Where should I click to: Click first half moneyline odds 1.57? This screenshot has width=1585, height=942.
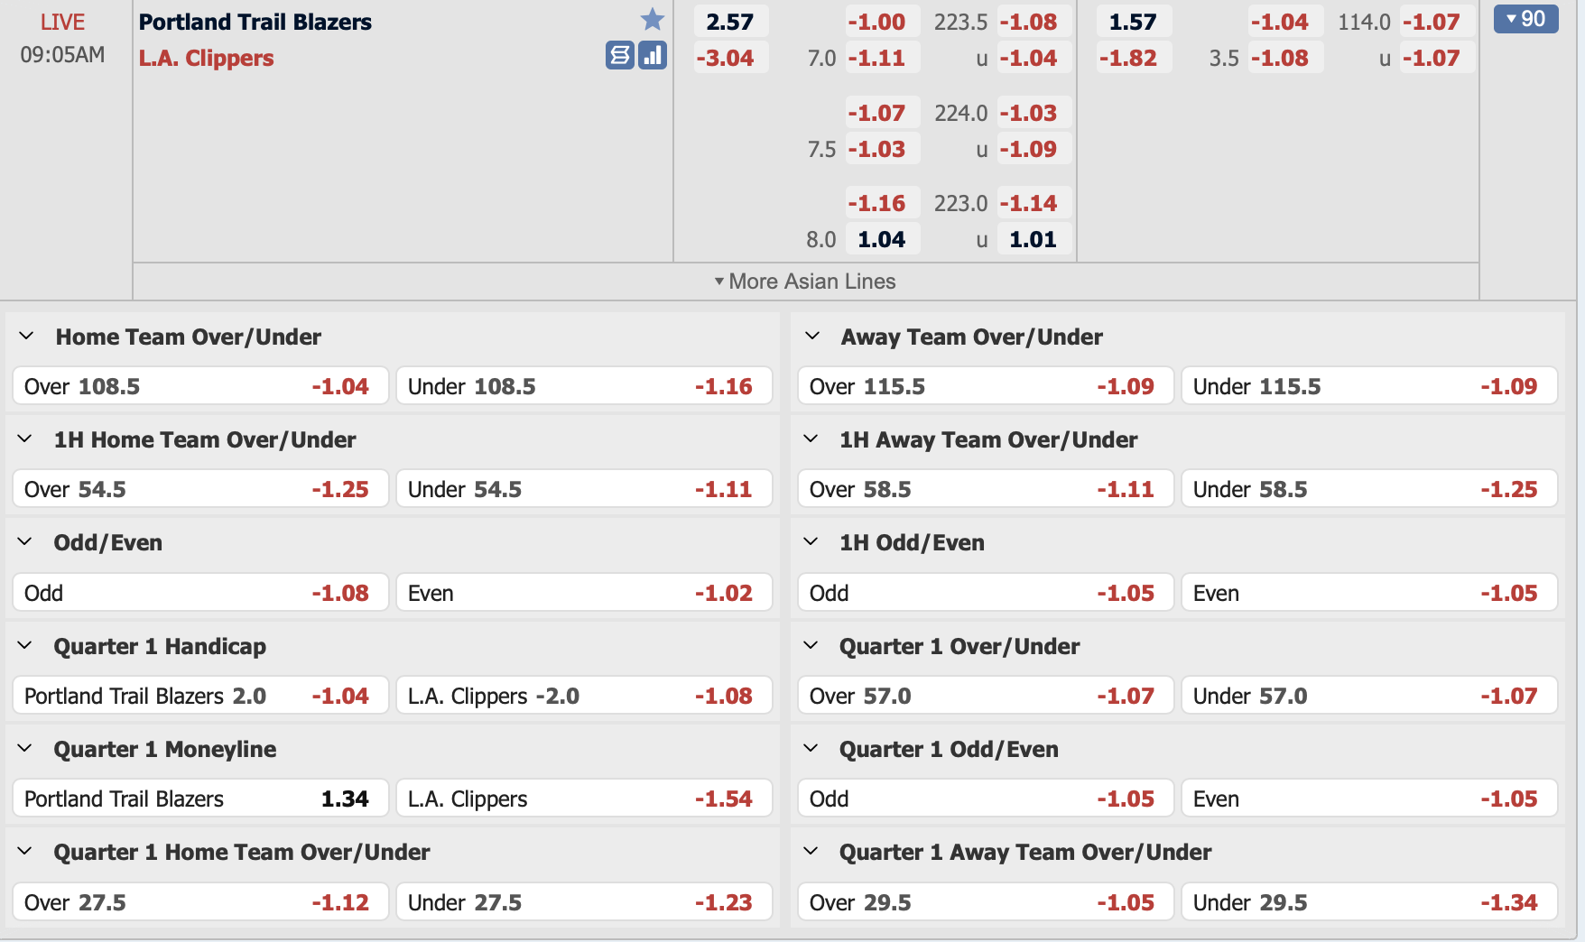(x=1134, y=22)
